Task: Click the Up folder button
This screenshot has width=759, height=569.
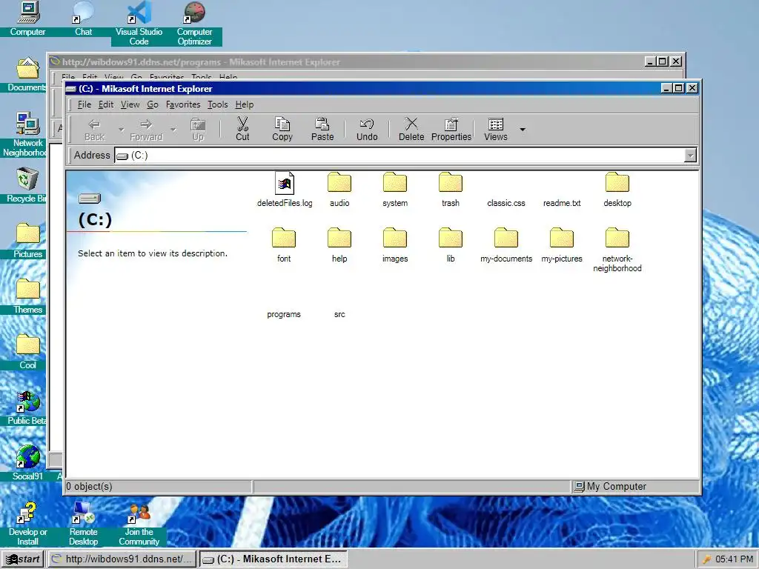Action: (198, 129)
